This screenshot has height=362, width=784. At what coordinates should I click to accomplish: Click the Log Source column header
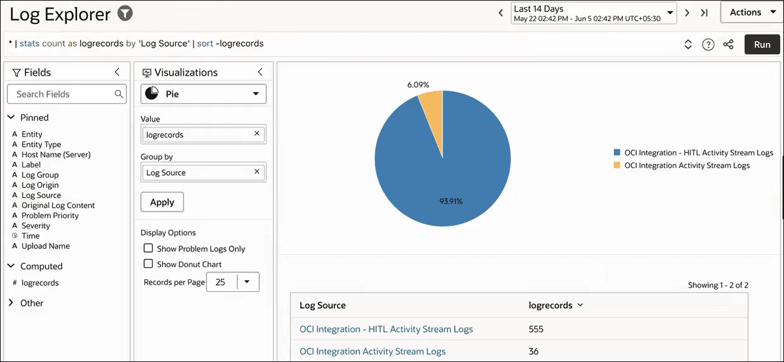click(x=323, y=305)
